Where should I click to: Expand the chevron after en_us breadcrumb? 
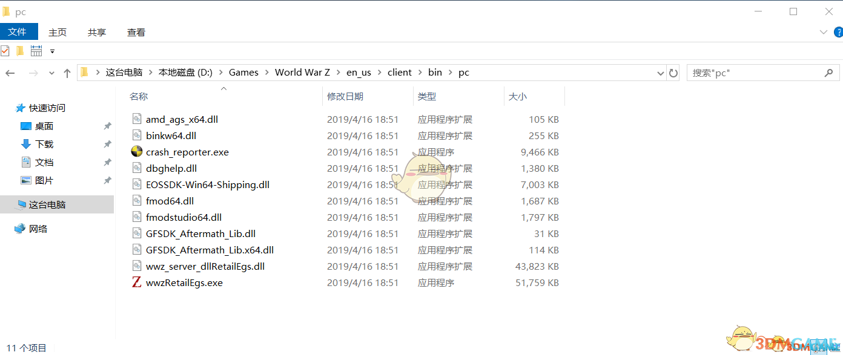coord(380,73)
